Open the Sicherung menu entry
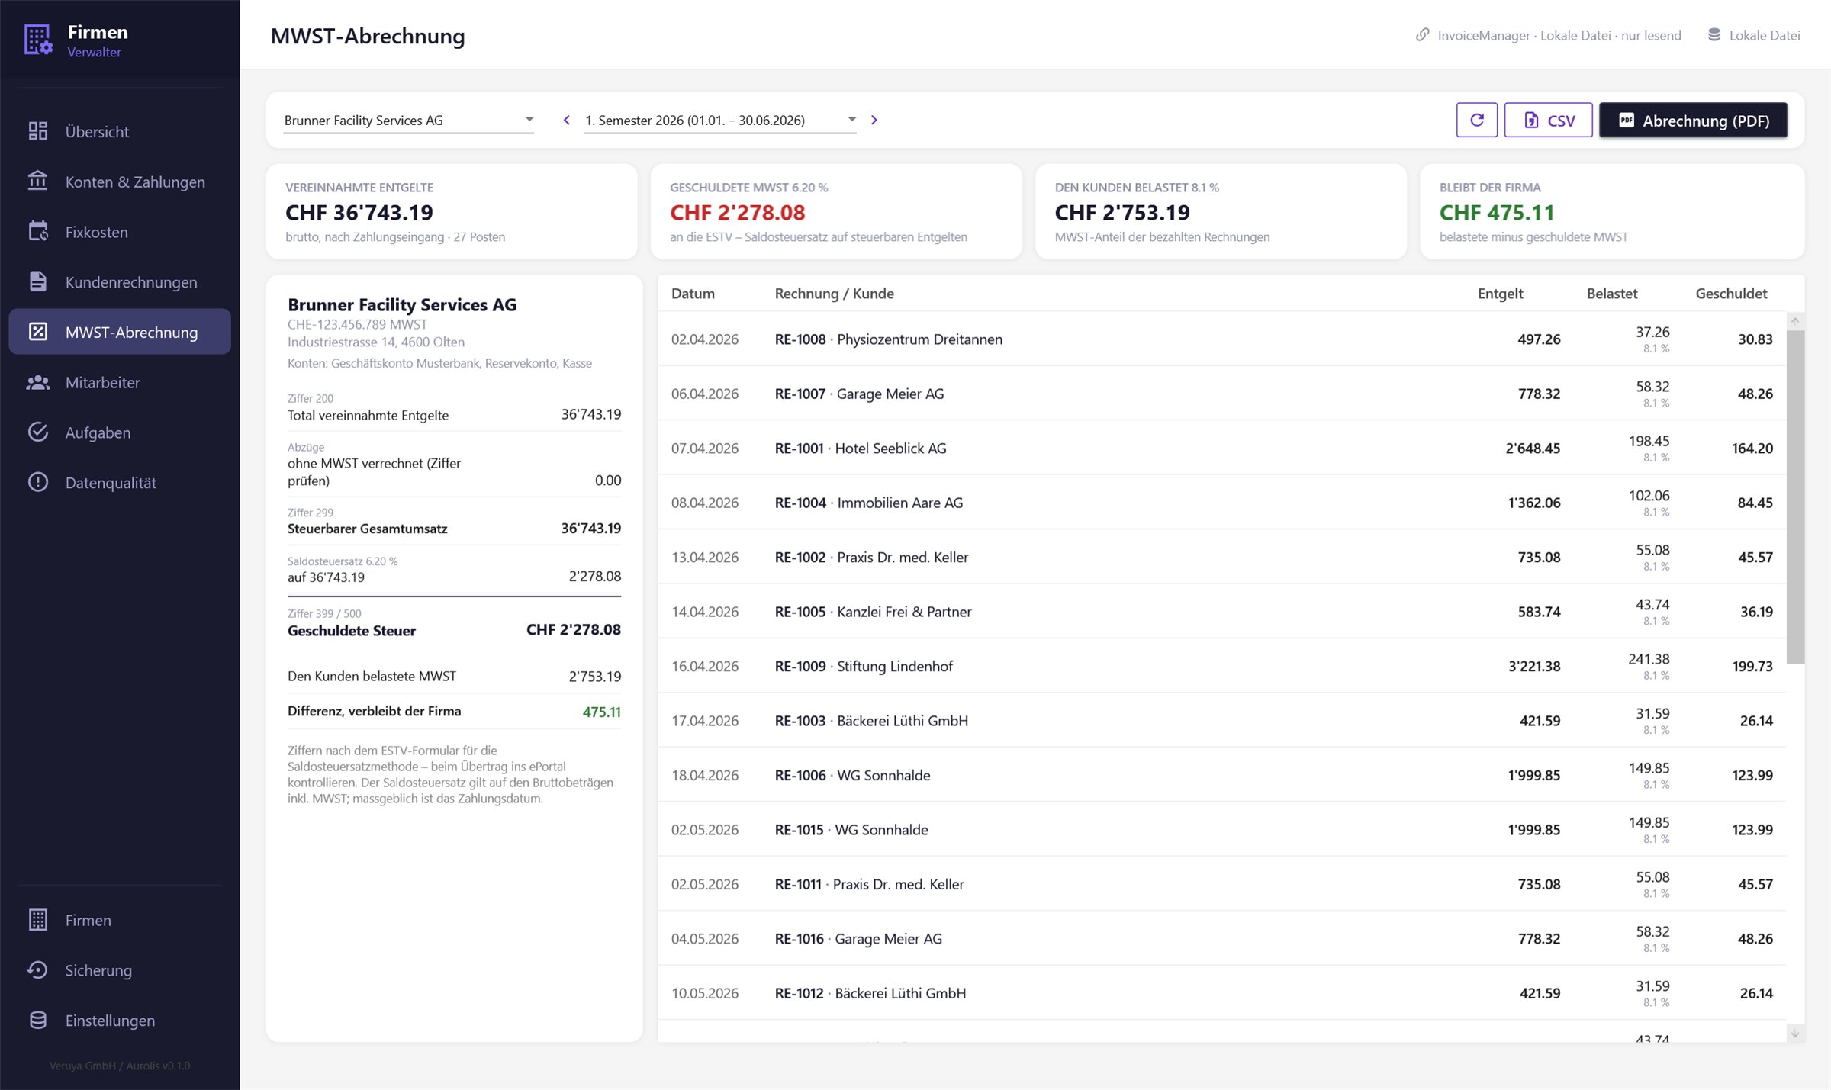The height and width of the screenshot is (1090, 1831). [x=120, y=970]
